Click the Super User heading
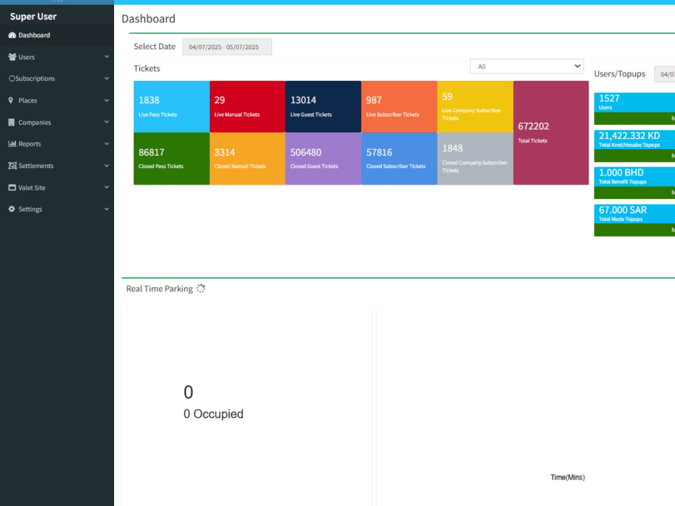The width and height of the screenshot is (675, 506). [33, 17]
